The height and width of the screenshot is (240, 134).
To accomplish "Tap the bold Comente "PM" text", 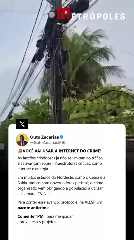I will tap(32, 216).
